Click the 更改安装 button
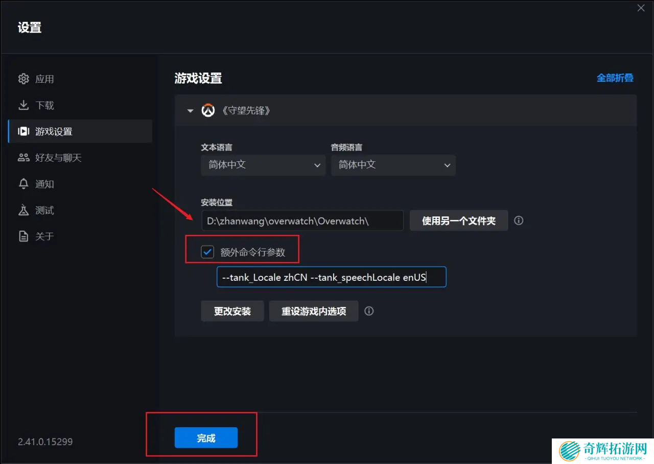 click(232, 311)
